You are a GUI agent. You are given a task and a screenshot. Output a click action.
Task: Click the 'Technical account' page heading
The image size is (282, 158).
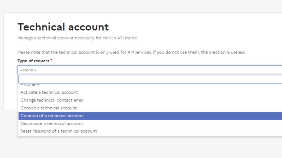tap(63, 27)
